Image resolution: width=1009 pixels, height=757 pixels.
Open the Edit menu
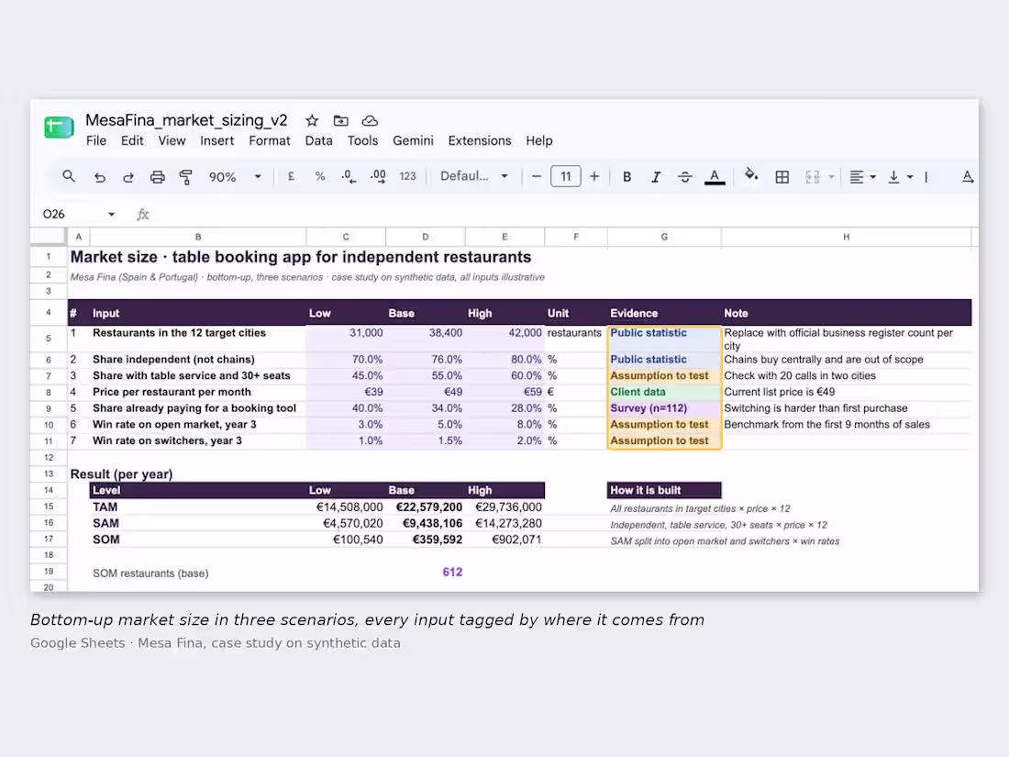tap(132, 140)
